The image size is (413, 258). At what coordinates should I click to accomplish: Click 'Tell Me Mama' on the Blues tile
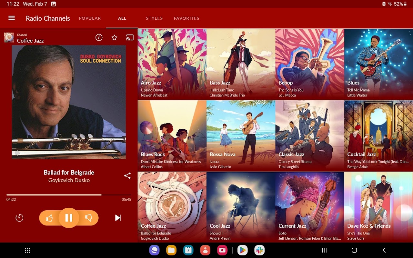point(358,90)
